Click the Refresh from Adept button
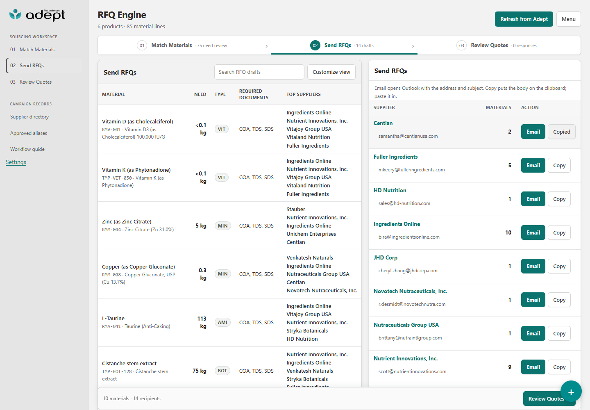 (524, 19)
